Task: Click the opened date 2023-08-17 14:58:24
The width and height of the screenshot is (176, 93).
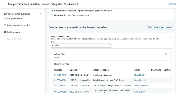Action: tap(79, 85)
